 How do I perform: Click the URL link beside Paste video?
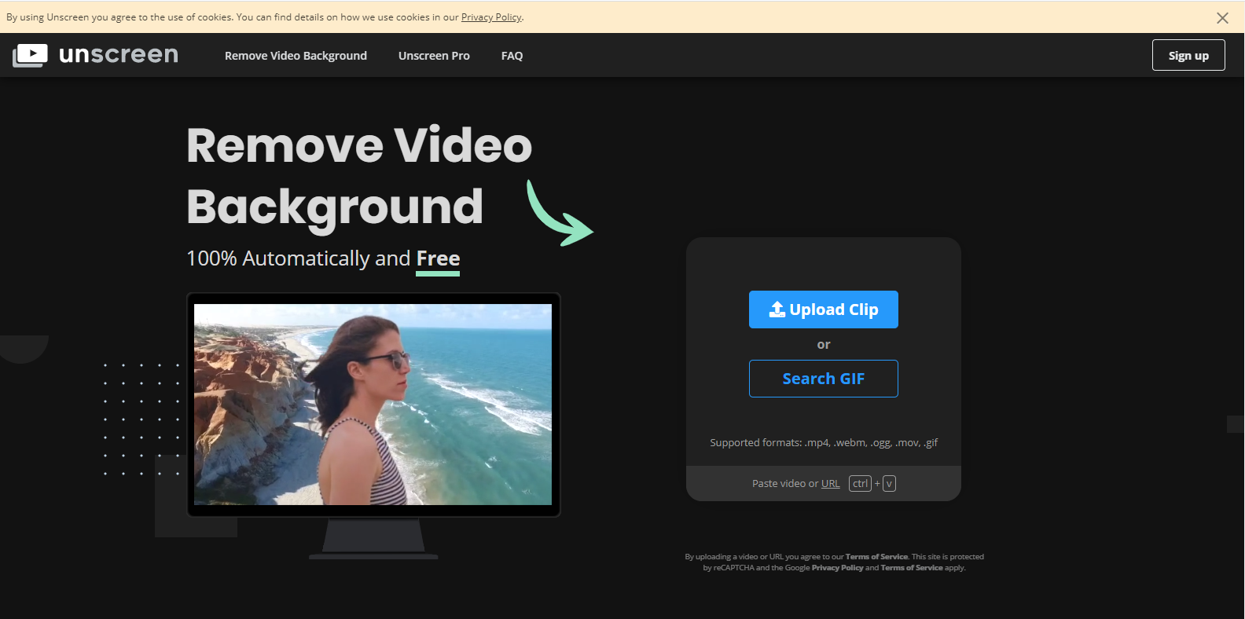(x=831, y=484)
